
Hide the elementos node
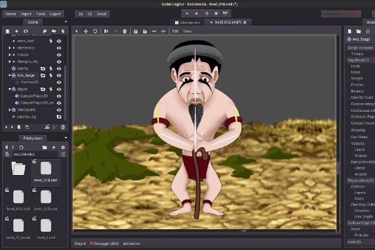click(x=59, y=48)
